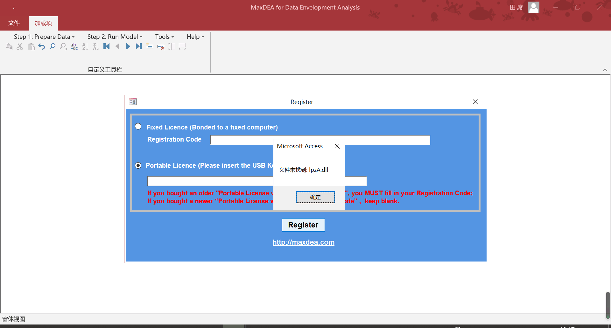Click the Column Width icon
This screenshot has height=328, width=611.
(x=182, y=47)
